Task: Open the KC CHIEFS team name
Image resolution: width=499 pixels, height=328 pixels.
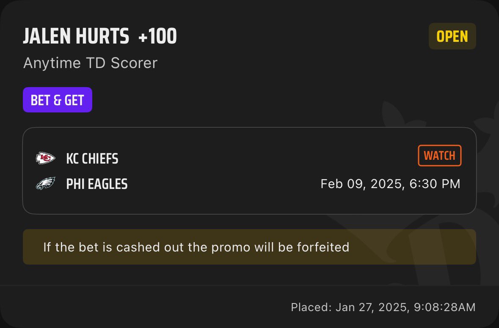Action: pyautogui.click(x=92, y=159)
